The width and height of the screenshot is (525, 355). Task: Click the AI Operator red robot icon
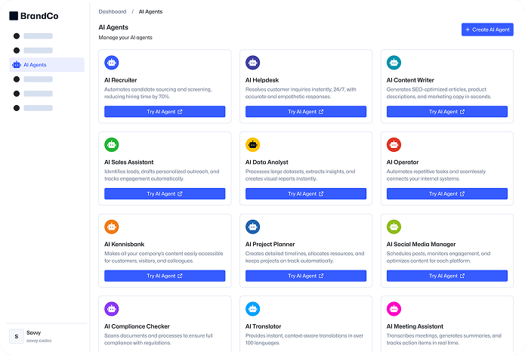(x=394, y=145)
